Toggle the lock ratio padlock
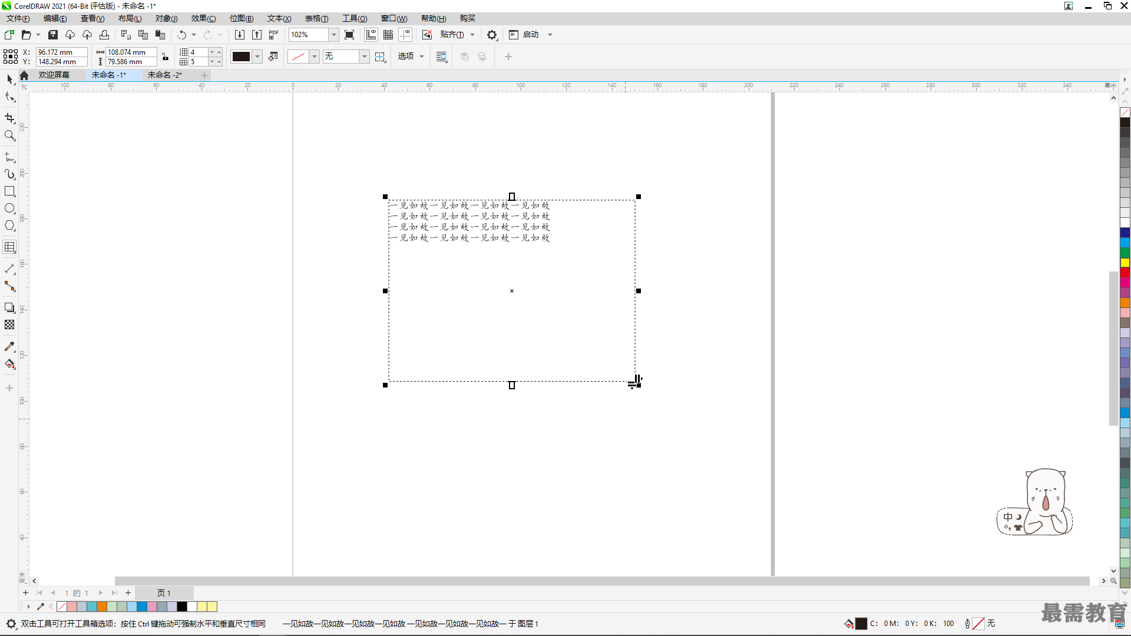This screenshot has width=1131, height=636. [166, 57]
